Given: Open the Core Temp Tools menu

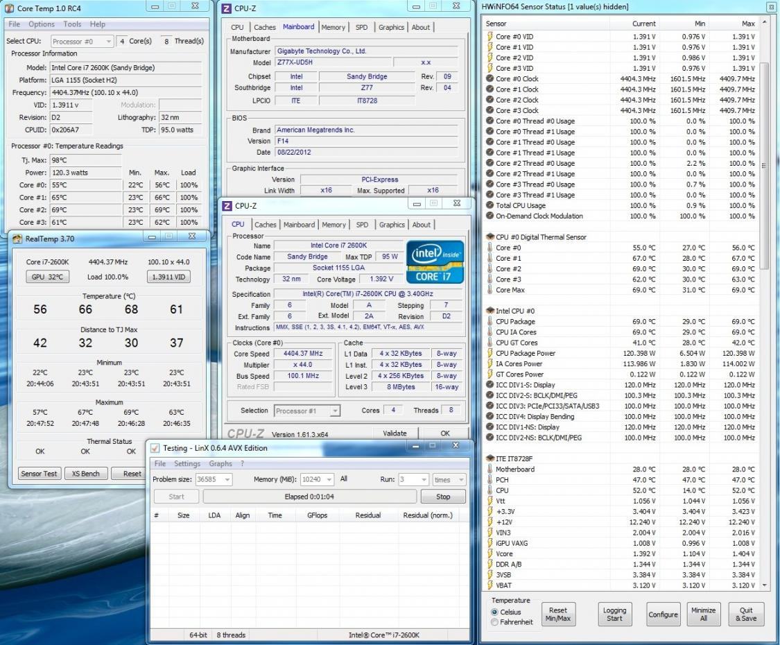Looking at the screenshot, I should point(72,24).
